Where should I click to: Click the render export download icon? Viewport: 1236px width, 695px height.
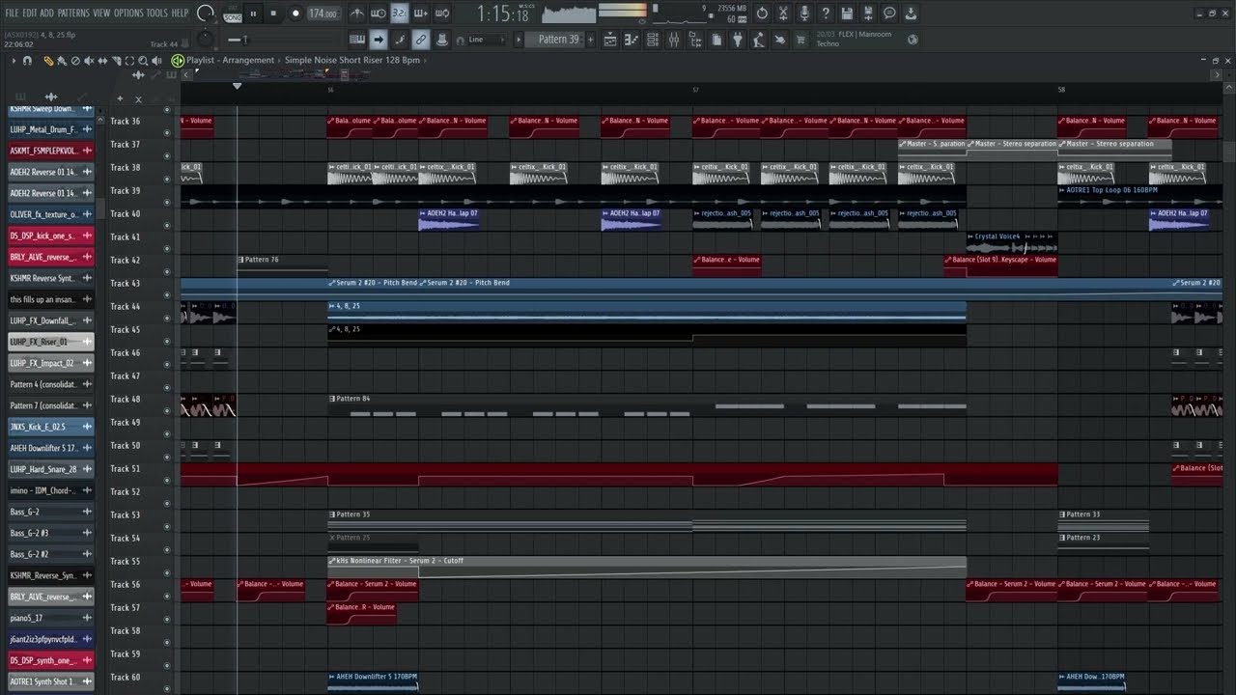click(911, 14)
